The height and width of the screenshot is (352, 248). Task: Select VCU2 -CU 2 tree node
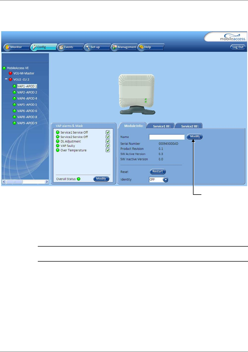[21, 79]
